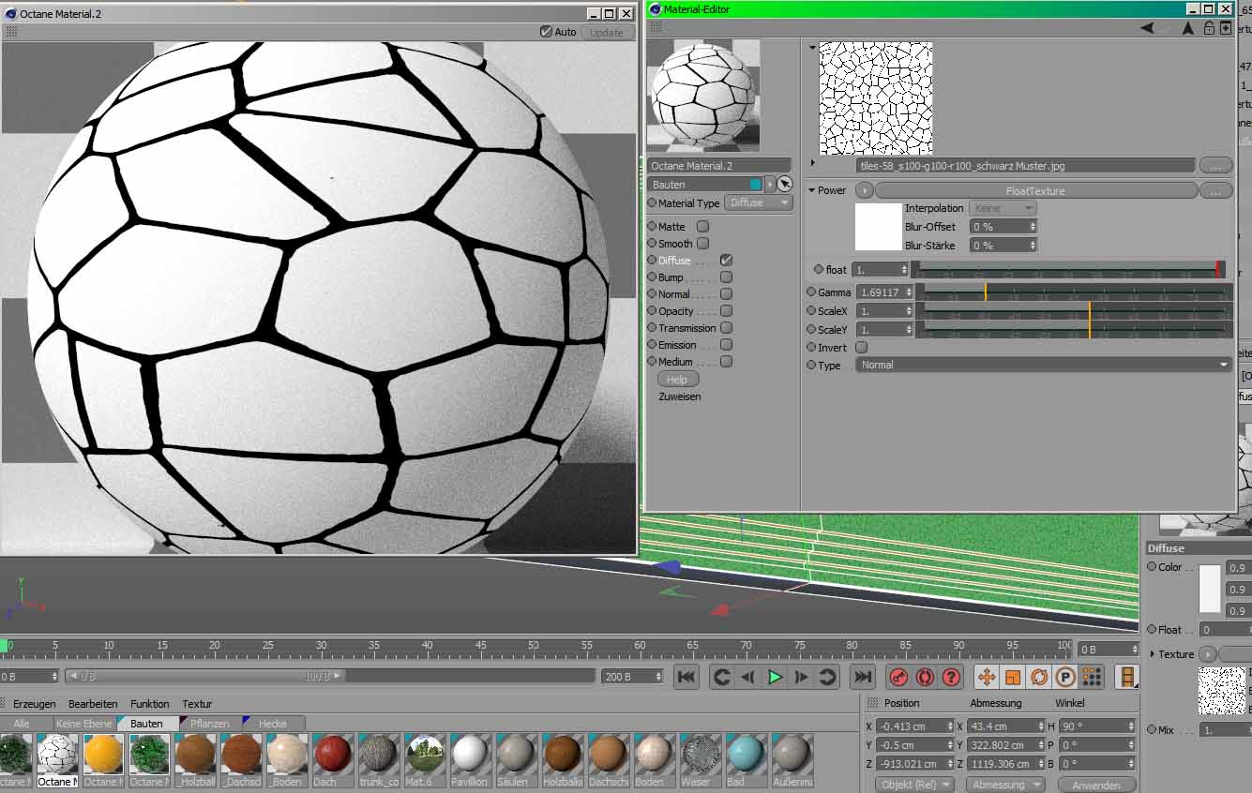Click the back arrow in Material-Editor
The width and height of the screenshot is (1252, 793).
1147,28
